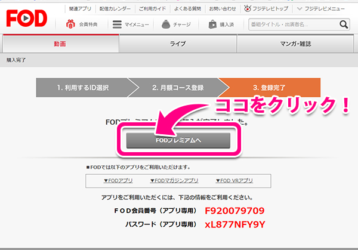Click step 2. 月額コース登録
Image resolution: width=358 pixels, height=250 pixels.
[178, 88]
